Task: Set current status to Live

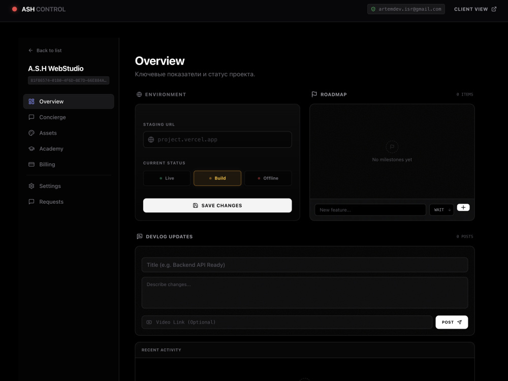Action: [x=167, y=178]
